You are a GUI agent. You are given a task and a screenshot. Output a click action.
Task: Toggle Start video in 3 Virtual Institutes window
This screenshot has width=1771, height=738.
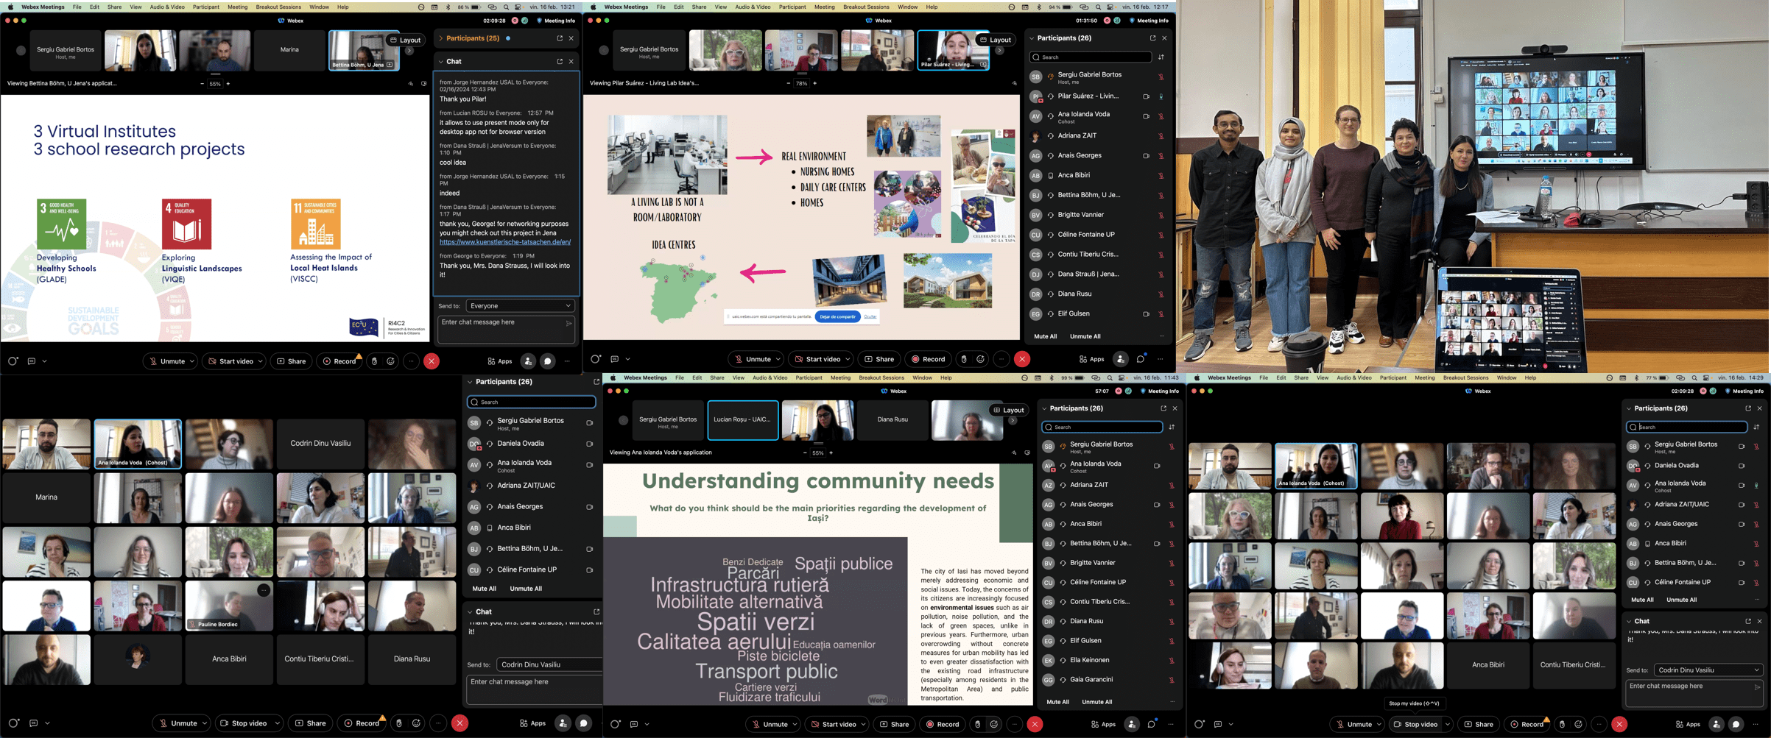coord(230,361)
